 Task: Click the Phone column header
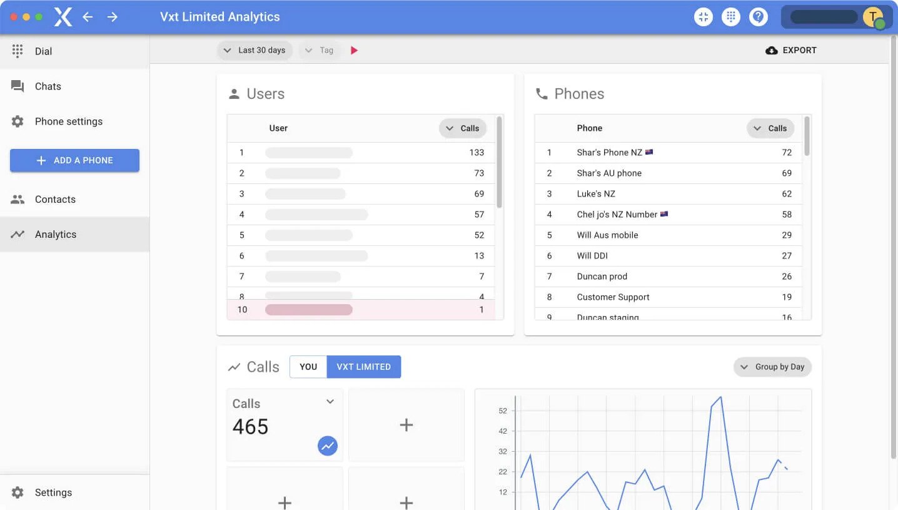(x=590, y=128)
